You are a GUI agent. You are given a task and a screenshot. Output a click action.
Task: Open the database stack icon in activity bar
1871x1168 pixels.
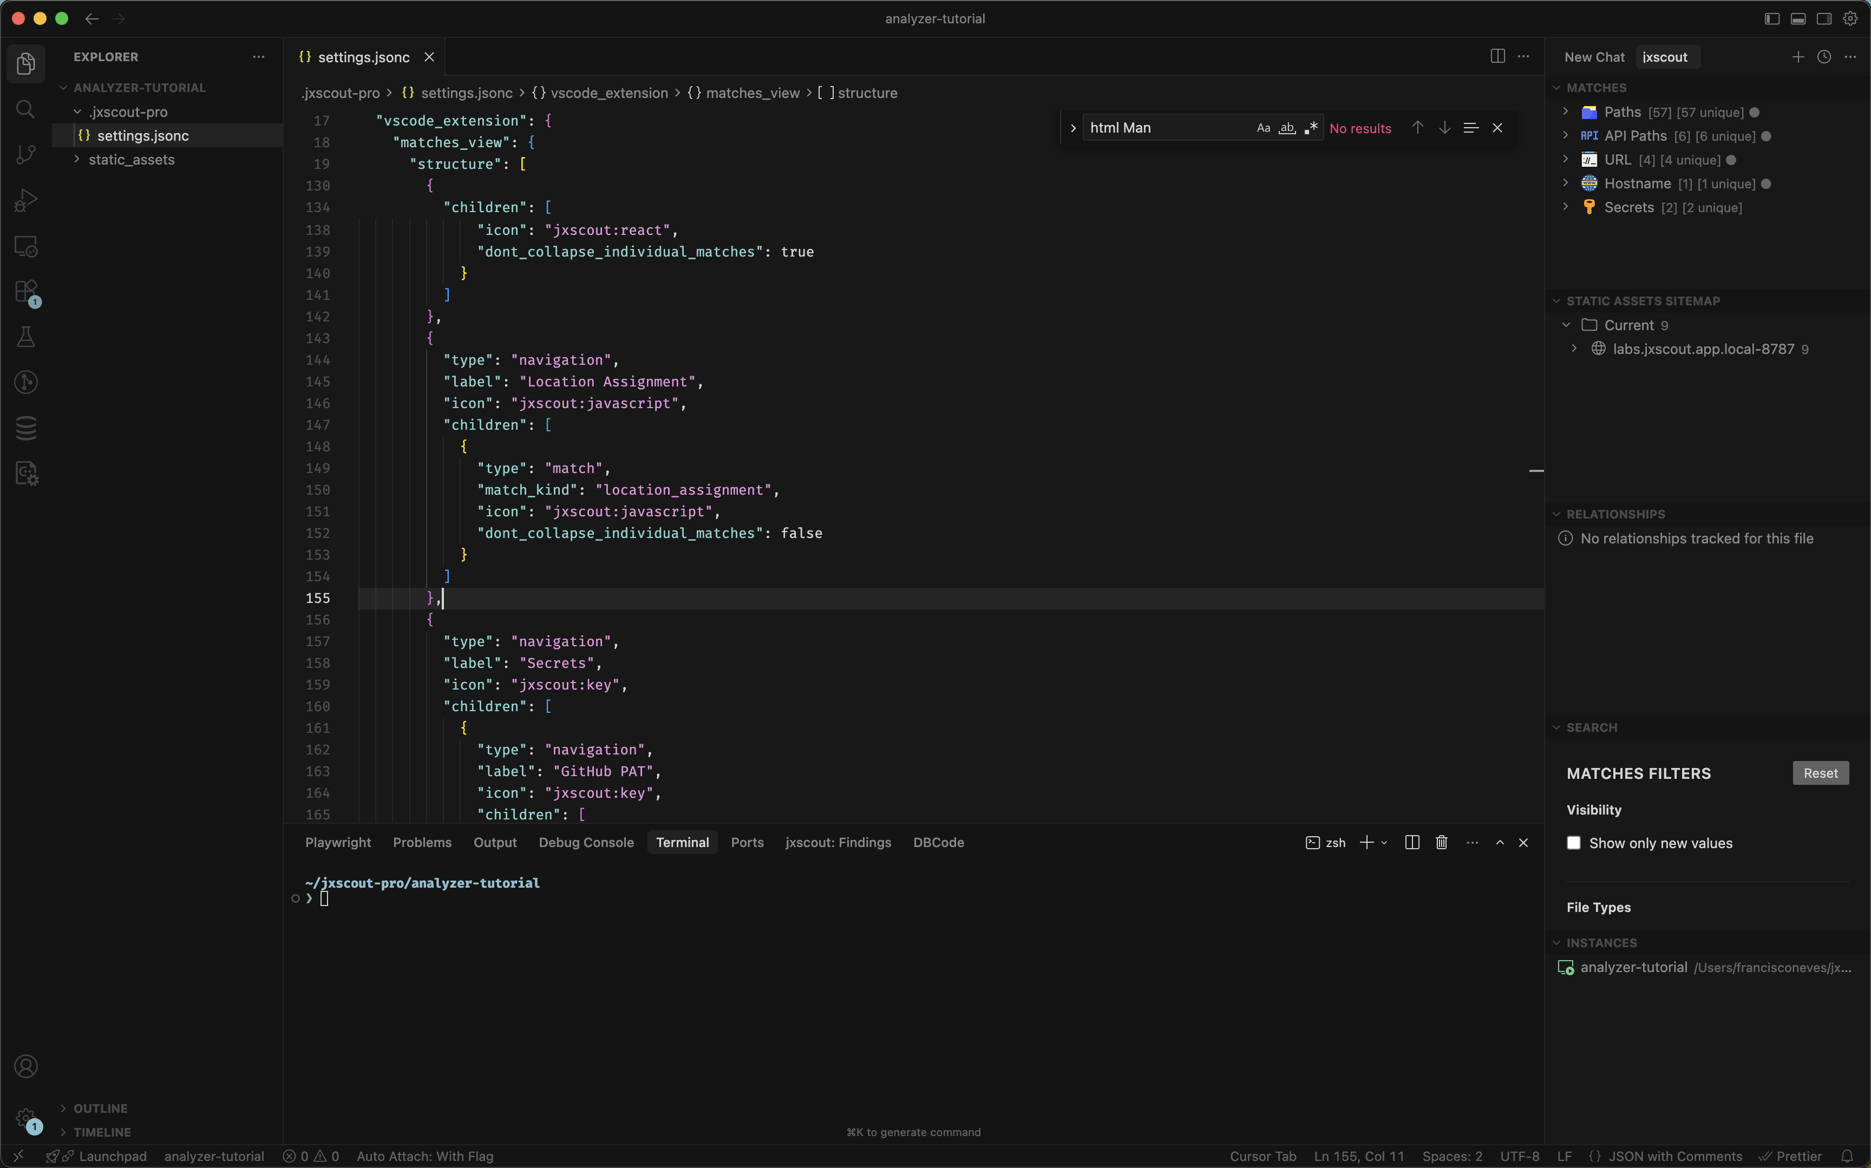[x=25, y=428]
